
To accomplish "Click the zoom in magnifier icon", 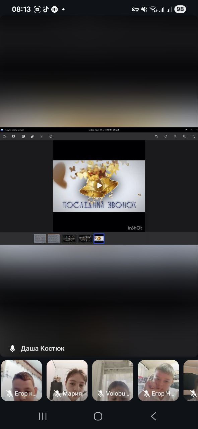I will coord(185,136).
